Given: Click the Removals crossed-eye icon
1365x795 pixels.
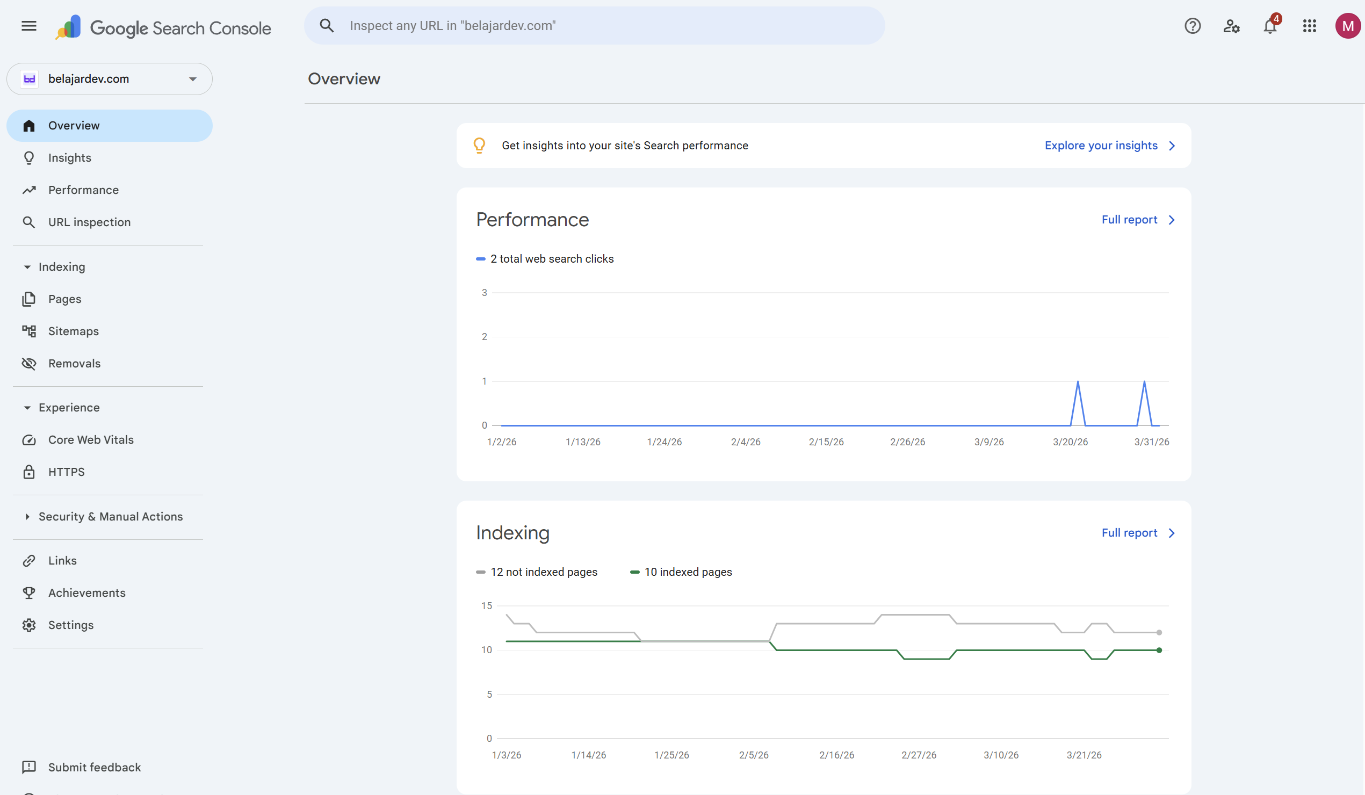Looking at the screenshot, I should coord(28,363).
